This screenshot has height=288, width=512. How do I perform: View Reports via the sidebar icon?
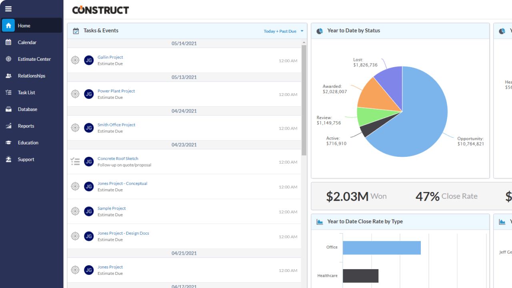8,126
